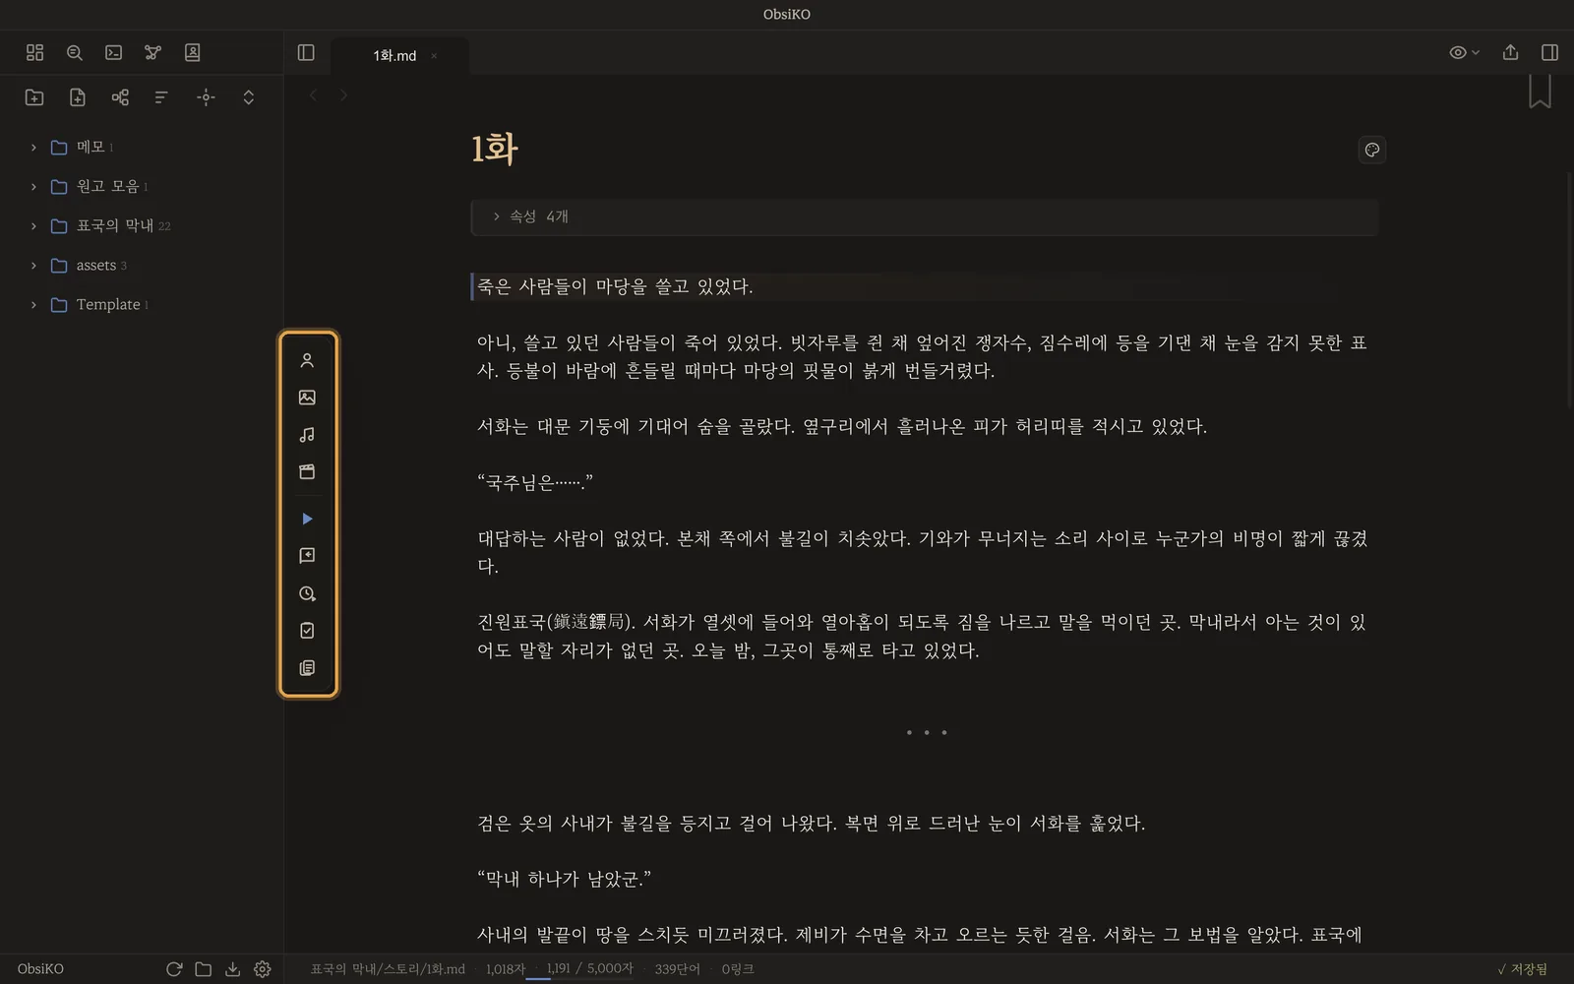The width and height of the screenshot is (1574, 984).
Task: Click the character count progress 1,191 / 5,000자
Action: (x=589, y=969)
